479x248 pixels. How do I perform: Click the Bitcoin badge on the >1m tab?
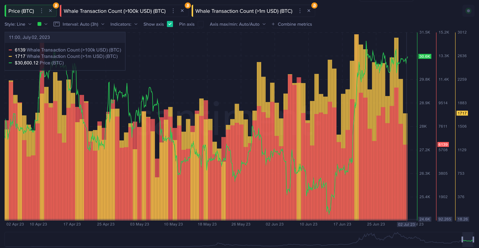[315, 5]
